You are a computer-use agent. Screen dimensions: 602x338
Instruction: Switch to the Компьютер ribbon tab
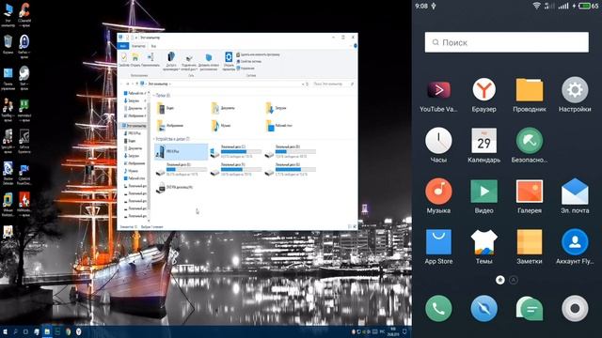pyautogui.click(x=138, y=46)
